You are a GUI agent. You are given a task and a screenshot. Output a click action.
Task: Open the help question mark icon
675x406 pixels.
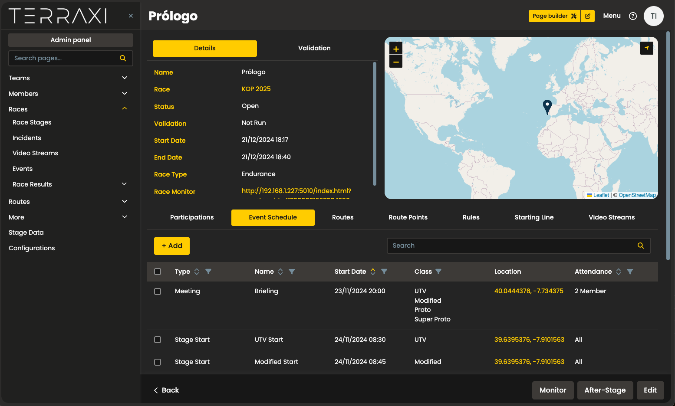pos(633,16)
